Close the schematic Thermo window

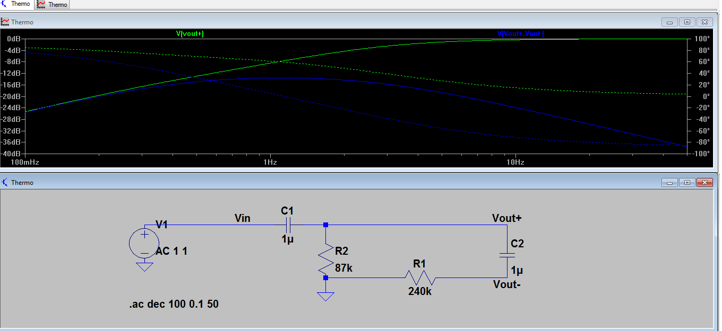tap(704, 182)
